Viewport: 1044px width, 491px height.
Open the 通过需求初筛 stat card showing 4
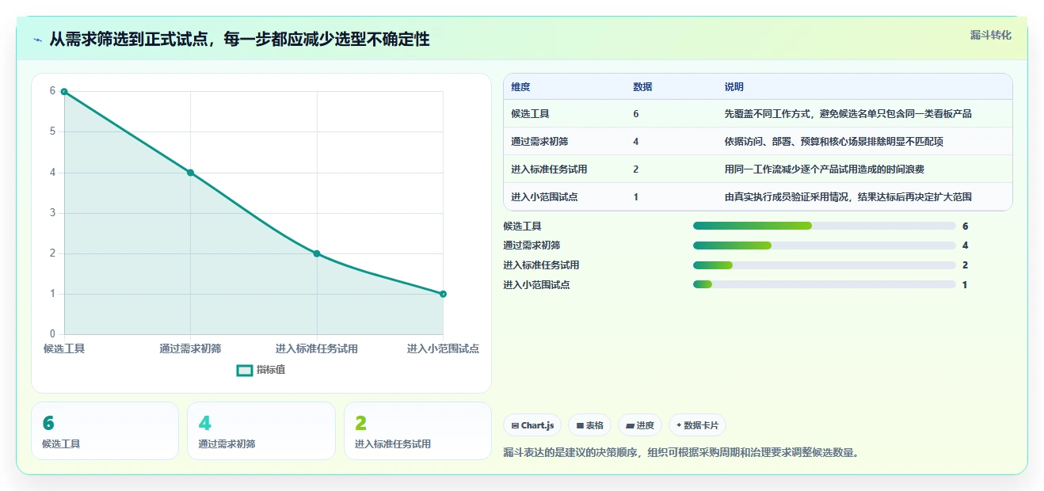(x=261, y=431)
